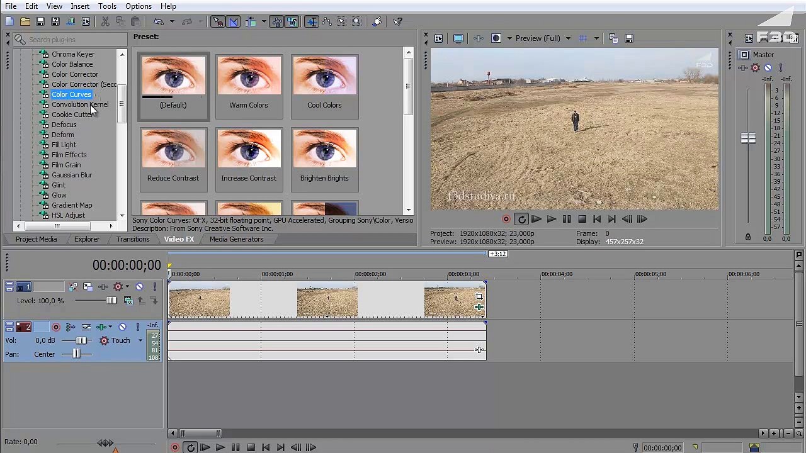Switch to the Media Generators tab
Screen dimensions: 806x453
pyautogui.click(x=237, y=239)
